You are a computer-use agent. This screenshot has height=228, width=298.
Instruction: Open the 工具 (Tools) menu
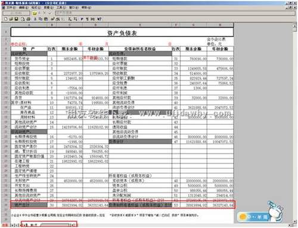click(61, 8)
